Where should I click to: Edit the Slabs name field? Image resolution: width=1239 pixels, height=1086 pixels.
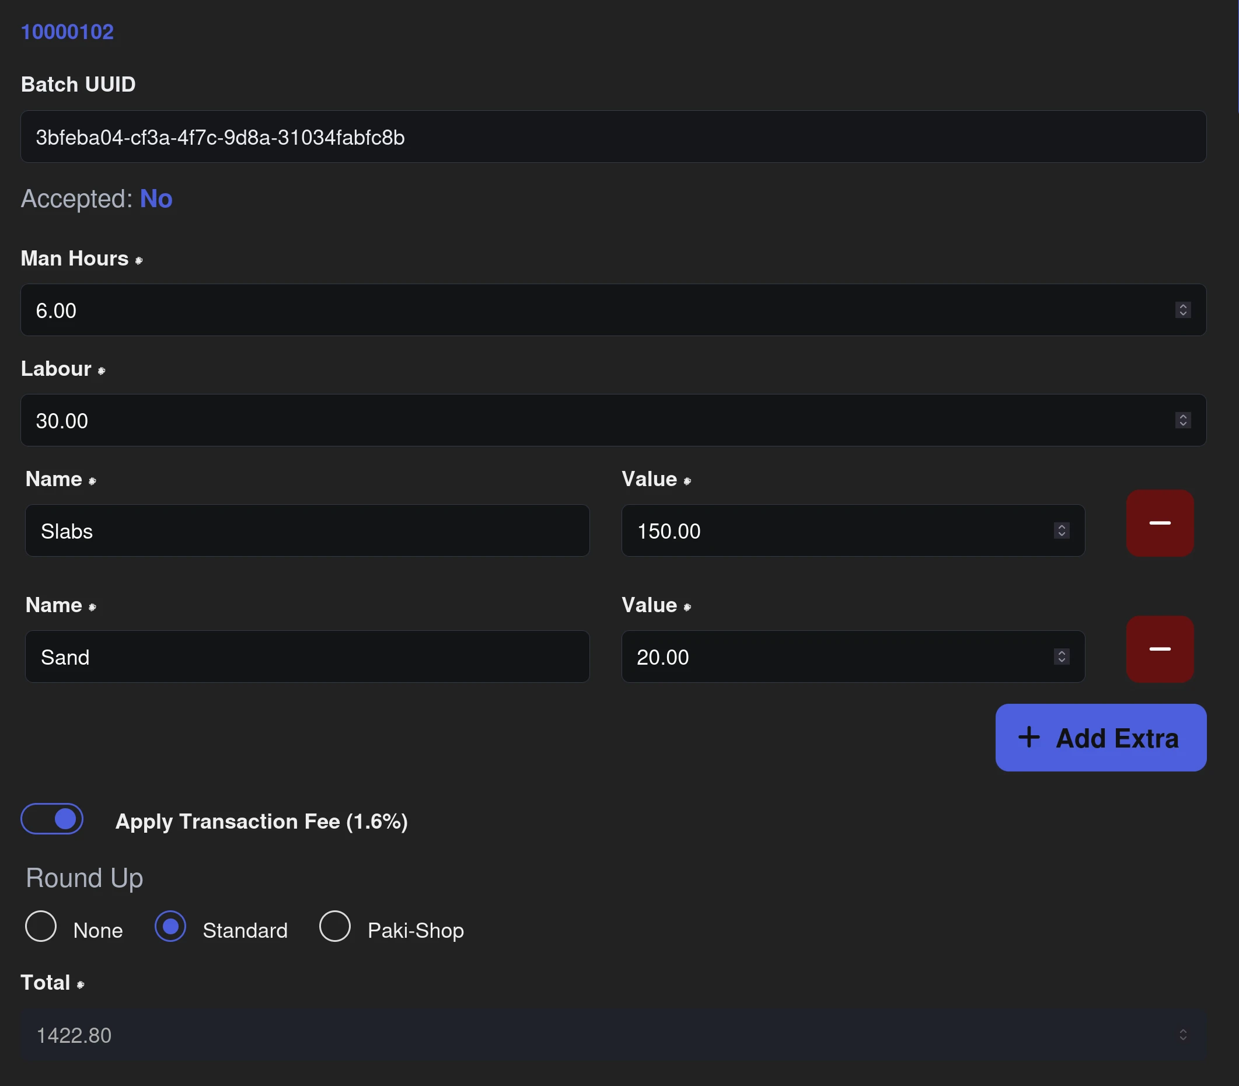[x=307, y=531]
